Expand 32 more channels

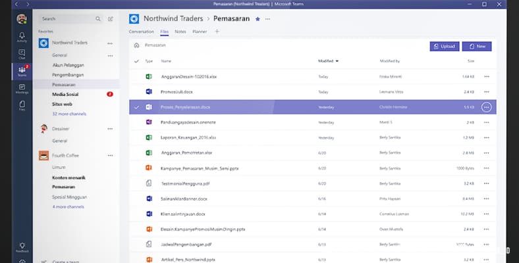pos(69,114)
